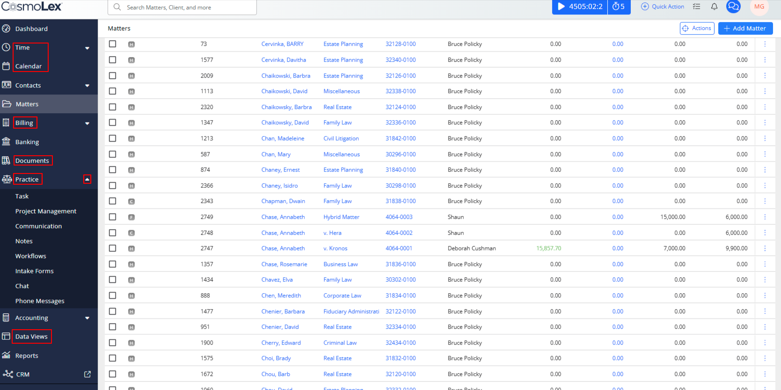Open row menu for Chan, Mary
This screenshot has height=390, width=781.
pyautogui.click(x=765, y=154)
